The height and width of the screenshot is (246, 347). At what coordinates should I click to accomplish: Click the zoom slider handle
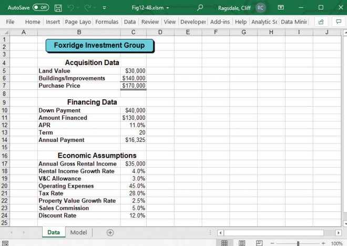298,243
